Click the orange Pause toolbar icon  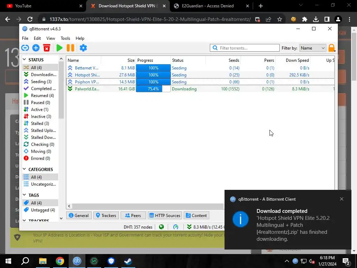pyautogui.click(x=70, y=48)
